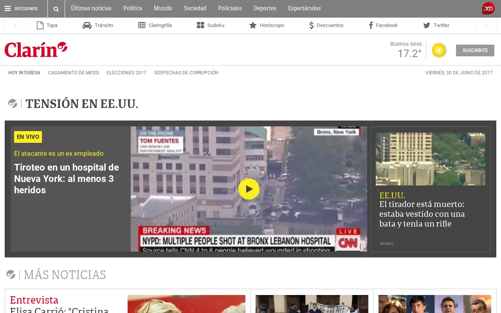Screen dimensions: 501x313
Task: Open the rooftop building thumbnail in sidebar
Action: click(x=431, y=159)
